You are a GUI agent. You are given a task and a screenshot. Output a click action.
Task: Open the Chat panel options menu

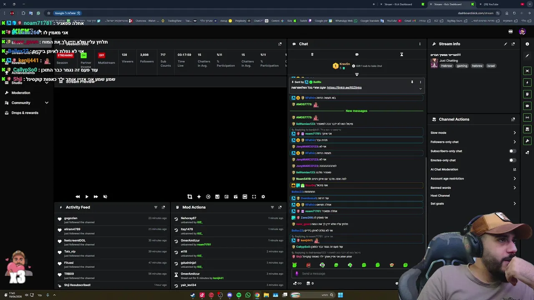420,44
